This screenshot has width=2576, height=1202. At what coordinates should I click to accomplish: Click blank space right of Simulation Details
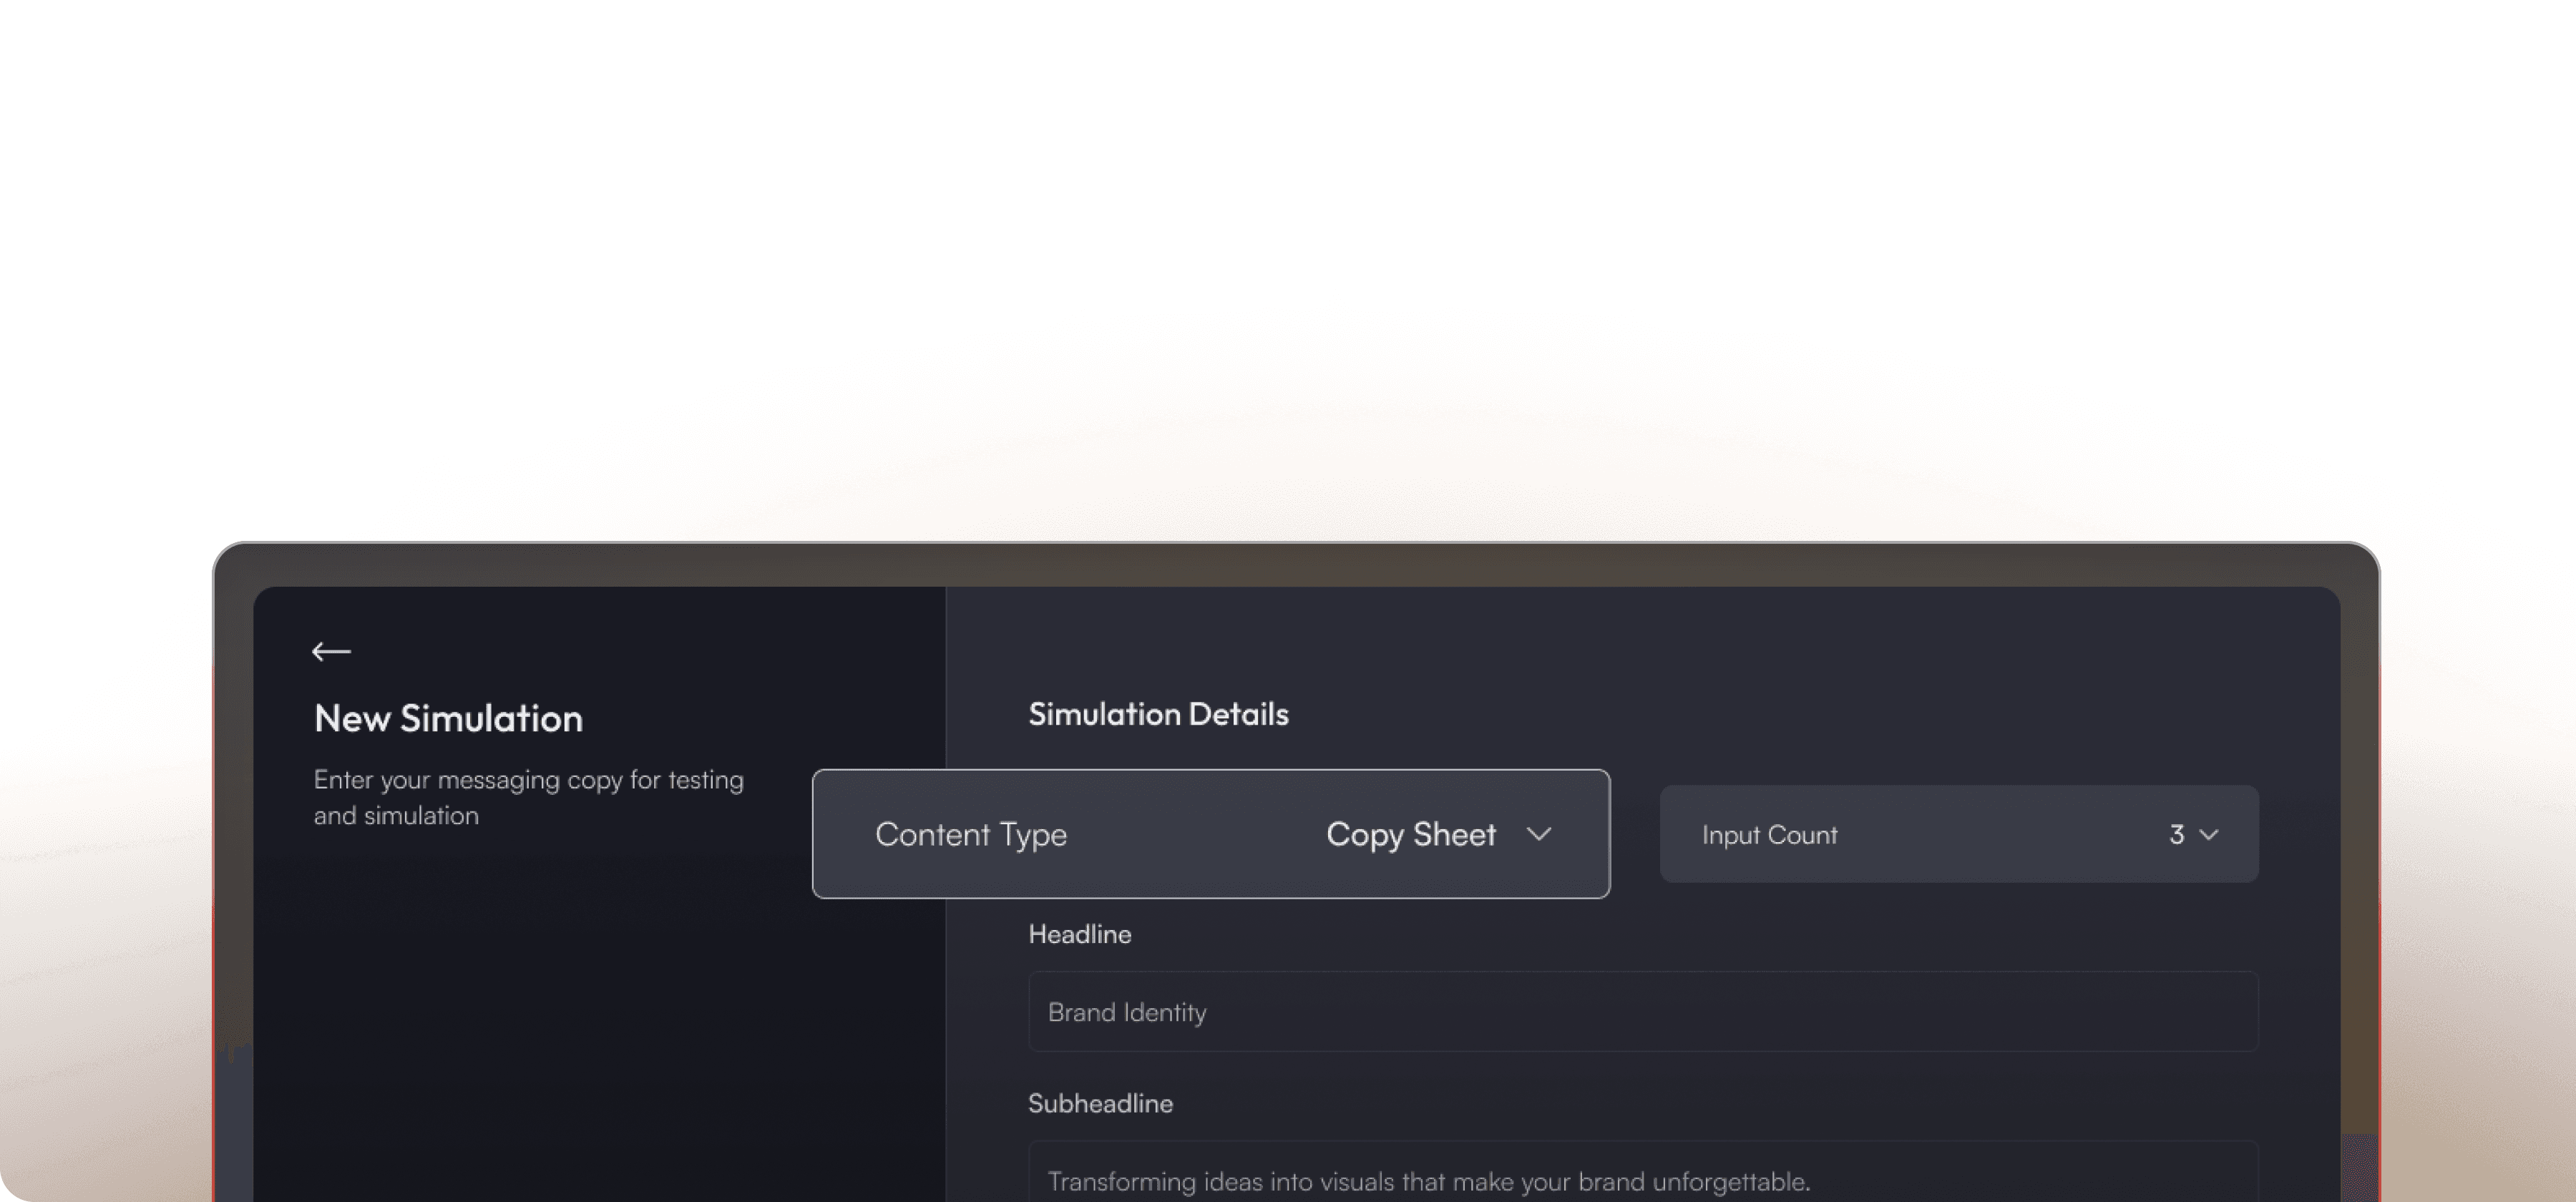tap(1800, 714)
